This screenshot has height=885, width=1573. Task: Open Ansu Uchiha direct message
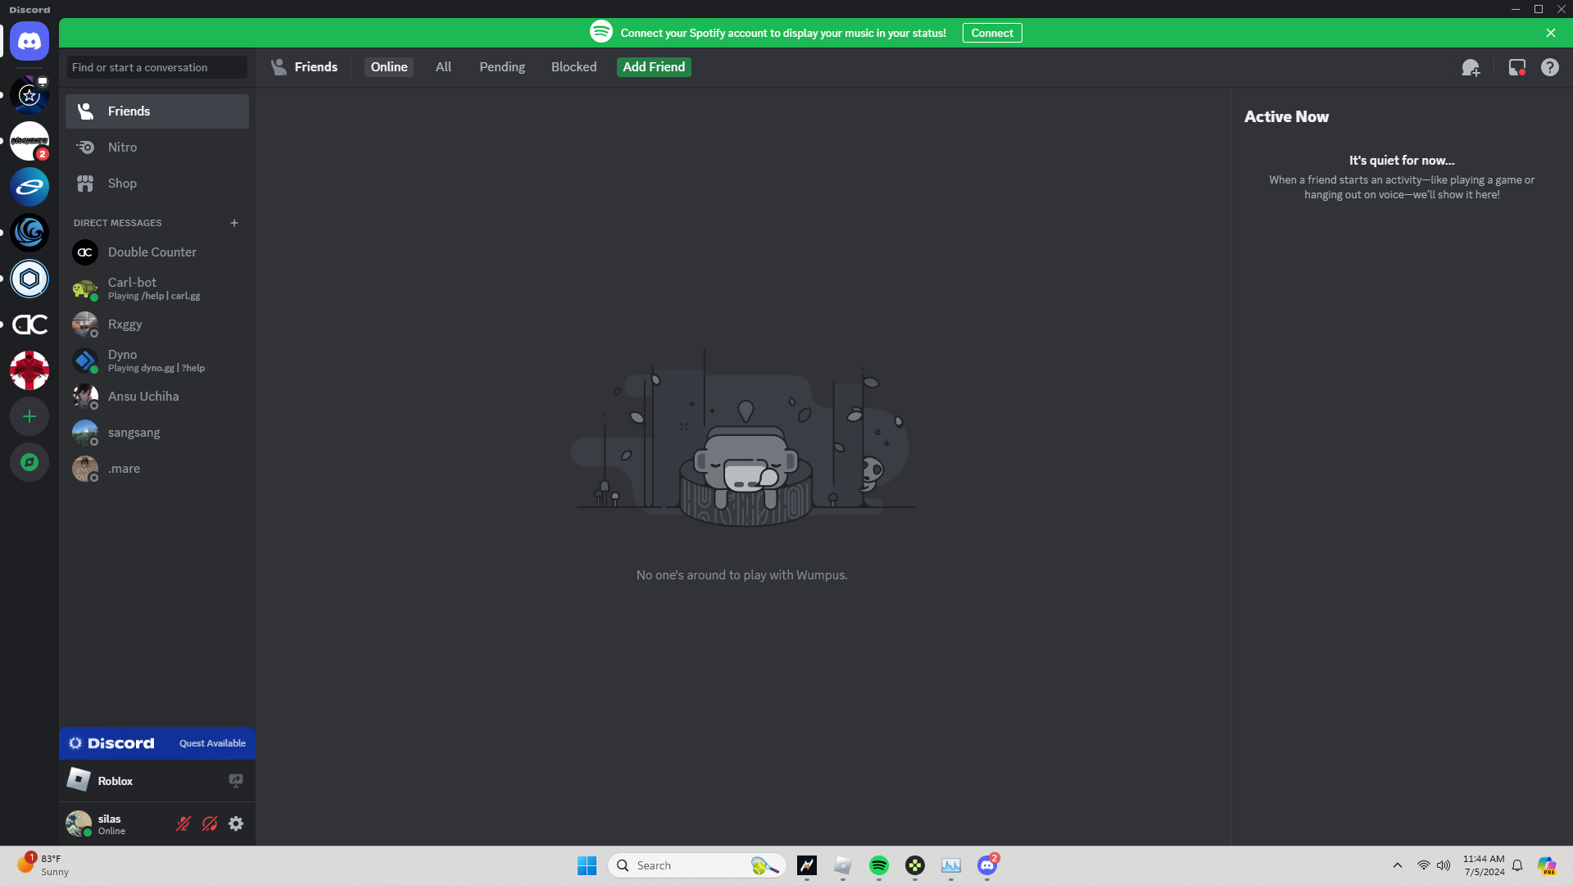(x=157, y=397)
